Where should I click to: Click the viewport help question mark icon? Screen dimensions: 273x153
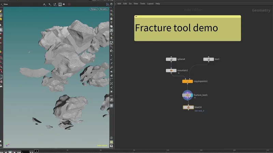112,4
